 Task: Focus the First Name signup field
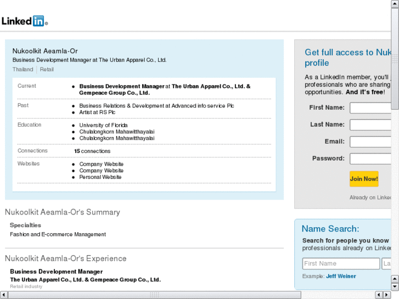click(370, 108)
